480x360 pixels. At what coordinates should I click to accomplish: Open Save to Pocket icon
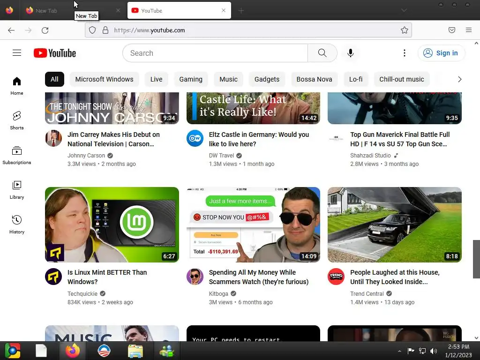pyautogui.click(x=452, y=30)
